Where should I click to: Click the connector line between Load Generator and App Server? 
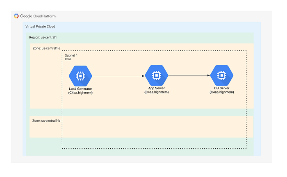(x=117, y=76)
